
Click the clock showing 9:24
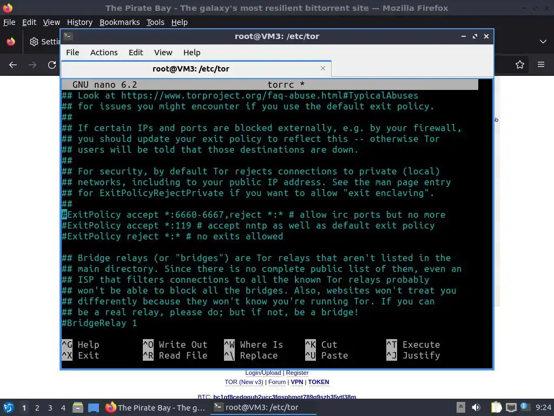coord(543,407)
